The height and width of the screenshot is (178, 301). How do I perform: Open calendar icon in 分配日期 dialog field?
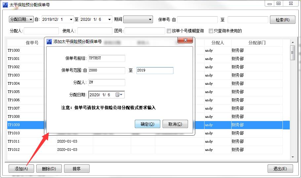coord(119,95)
